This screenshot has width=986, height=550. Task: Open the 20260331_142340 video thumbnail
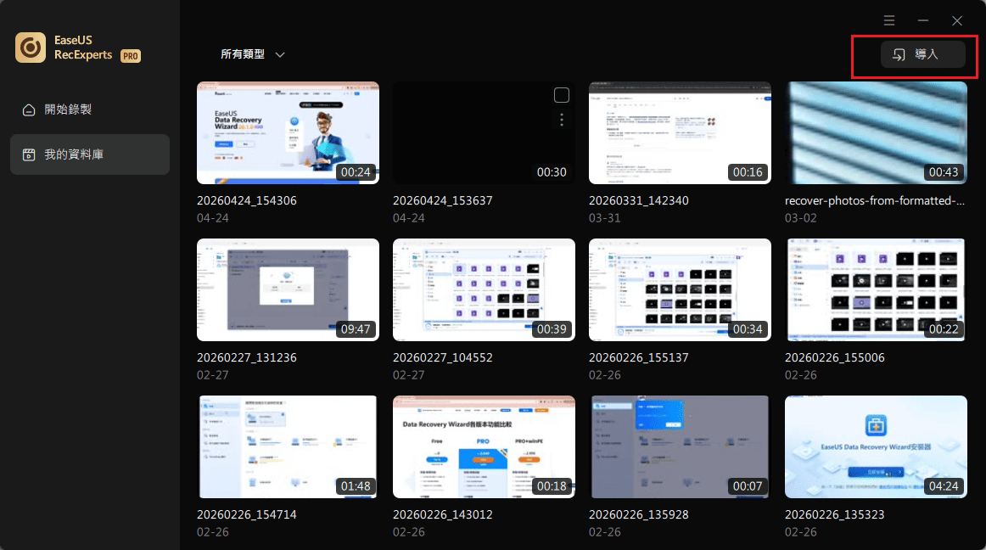click(680, 132)
